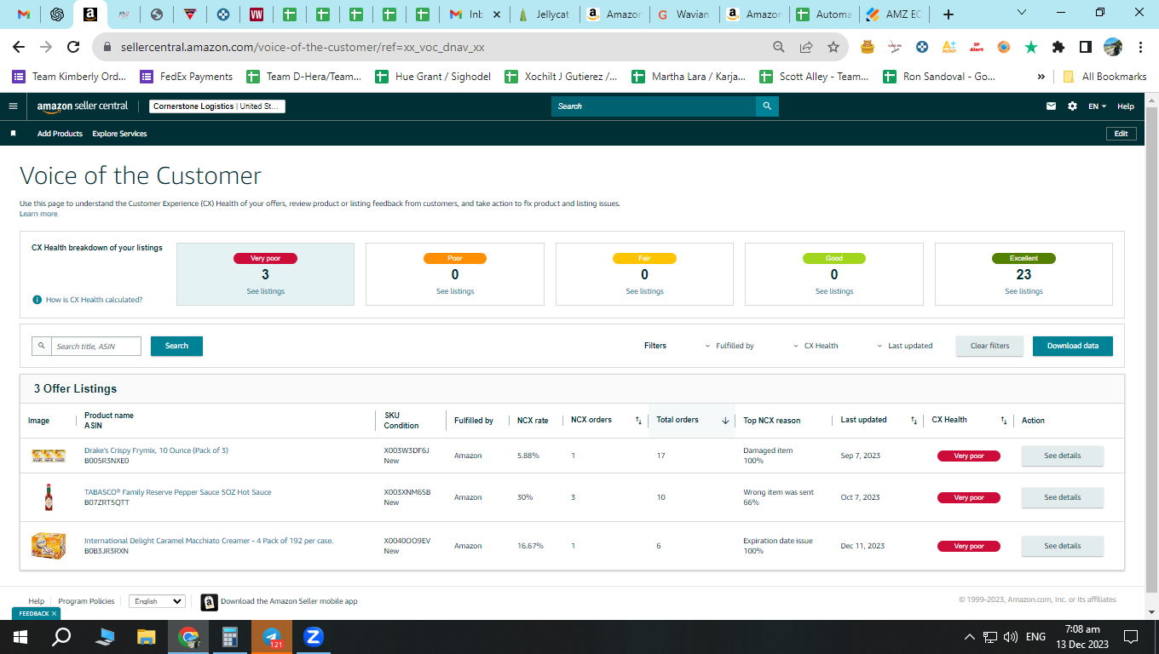Open Telegram from the taskbar

[x=272, y=637]
